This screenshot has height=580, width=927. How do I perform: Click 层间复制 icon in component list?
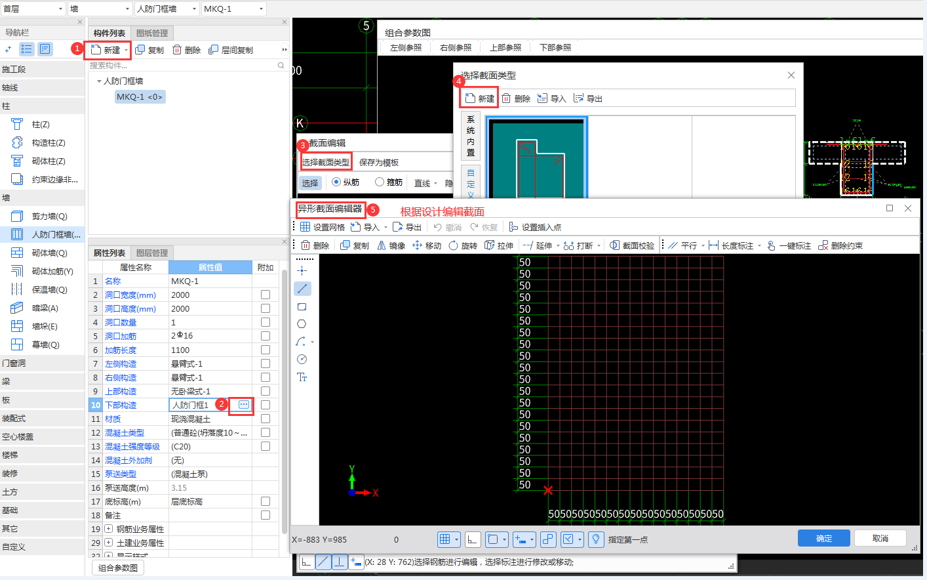(213, 50)
